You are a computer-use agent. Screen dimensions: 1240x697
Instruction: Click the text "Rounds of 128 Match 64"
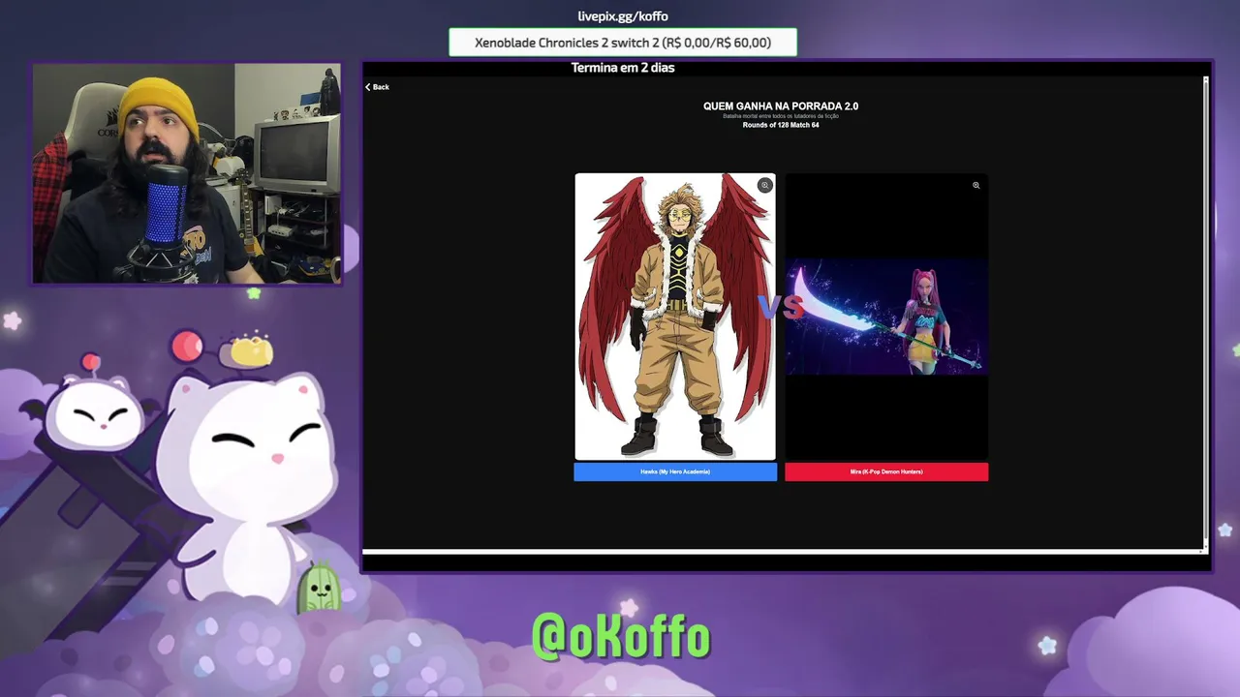[781, 125]
